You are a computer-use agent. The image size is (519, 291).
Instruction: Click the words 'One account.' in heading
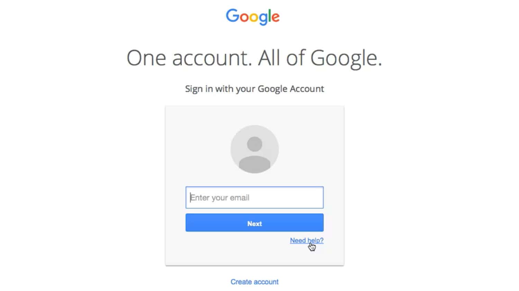pos(189,58)
